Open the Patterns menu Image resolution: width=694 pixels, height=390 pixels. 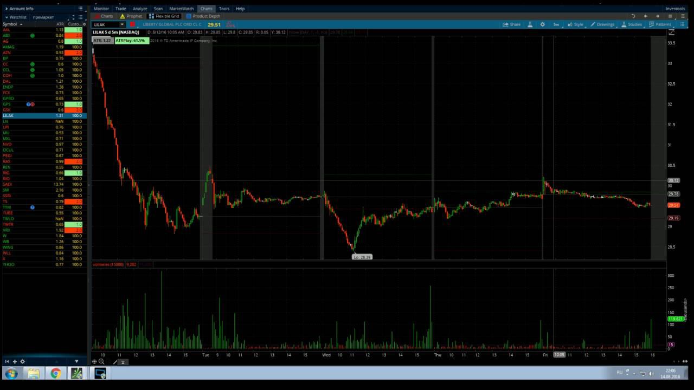[660, 24]
